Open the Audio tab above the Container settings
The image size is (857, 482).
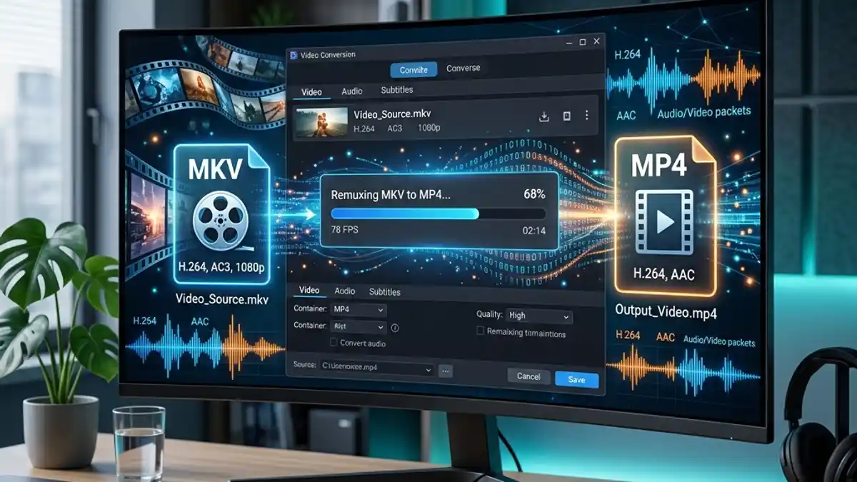(x=345, y=291)
